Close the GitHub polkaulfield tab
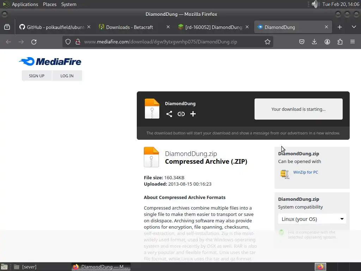The image size is (361, 271). (89, 27)
